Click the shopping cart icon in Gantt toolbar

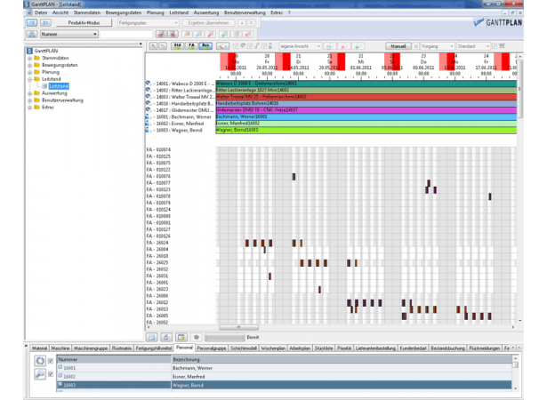[x=502, y=45]
